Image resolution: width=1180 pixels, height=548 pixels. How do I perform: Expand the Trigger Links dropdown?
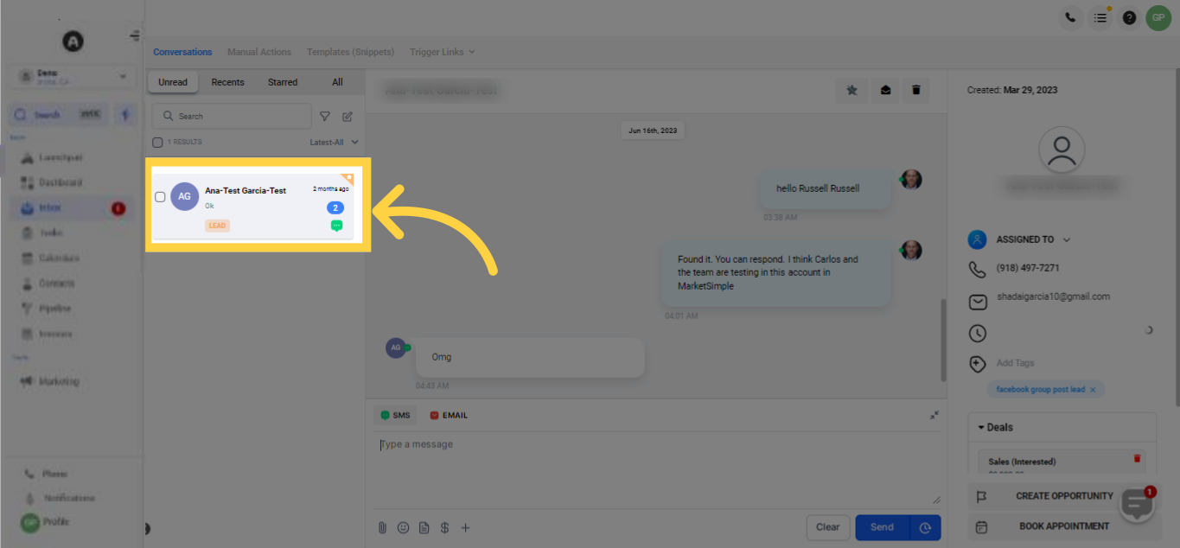click(x=442, y=52)
